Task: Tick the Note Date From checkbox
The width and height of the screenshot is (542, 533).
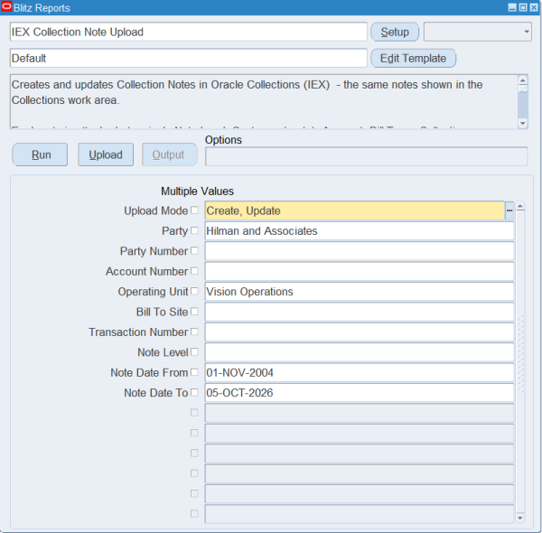Action: click(x=194, y=372)
